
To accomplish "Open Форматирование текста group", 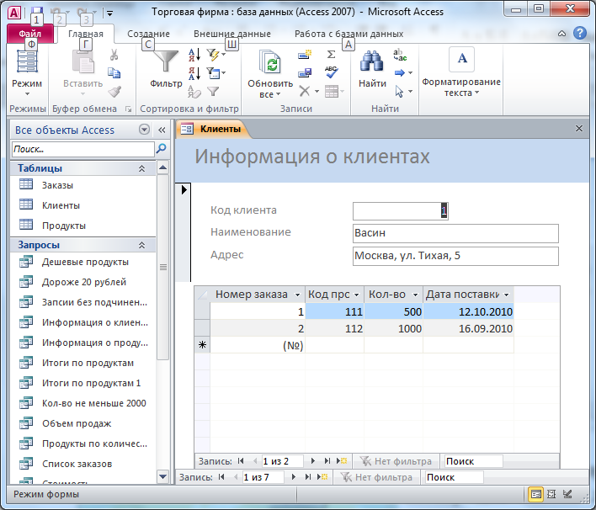I will pos(461,73).
